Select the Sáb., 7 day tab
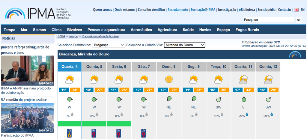This screenshot has height=139, width=307. pyautogui.click(x=144, y=67)
